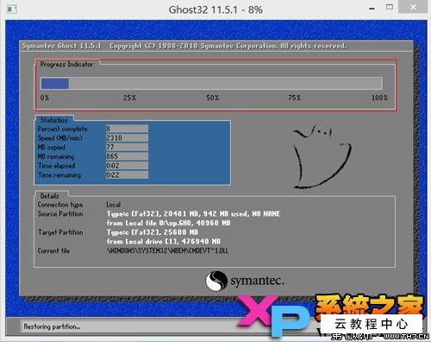The image size is (431, 342).
Task: Click the Restoring partition status text
Action: coord(52,326)
